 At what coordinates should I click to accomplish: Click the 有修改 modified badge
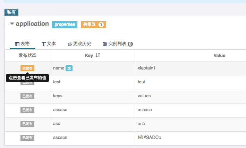pyautogui.click(x=93, y=25)
